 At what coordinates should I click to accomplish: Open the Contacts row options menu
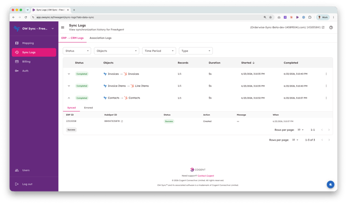326,98
